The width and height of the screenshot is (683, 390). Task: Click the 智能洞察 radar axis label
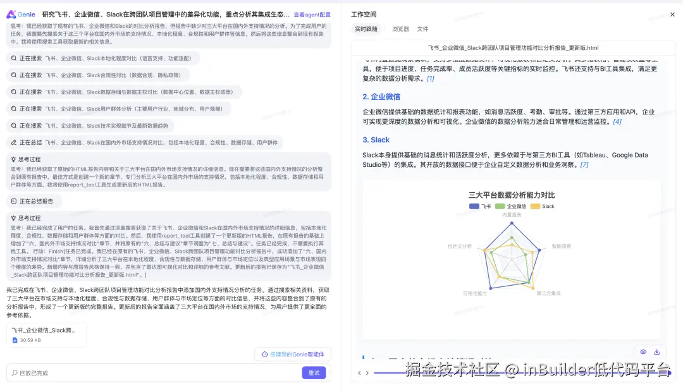pyautogui.click(x=562, y=247)
